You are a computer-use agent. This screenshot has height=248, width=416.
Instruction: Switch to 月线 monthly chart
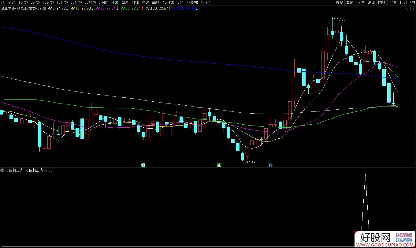coord(135,2)
